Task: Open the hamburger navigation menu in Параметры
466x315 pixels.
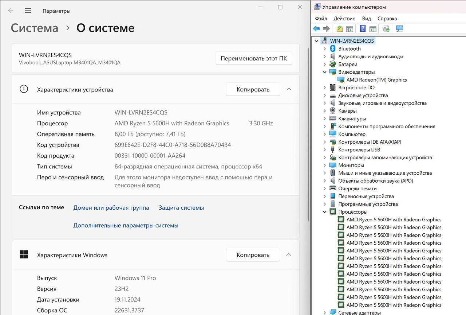Action: [28, 11]
